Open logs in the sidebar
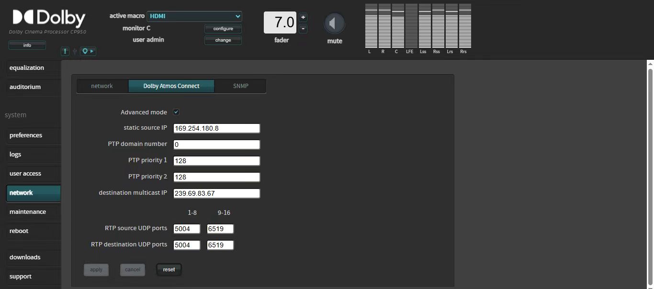Viewport: 654px width, 289px height. [x=34, y=155]
